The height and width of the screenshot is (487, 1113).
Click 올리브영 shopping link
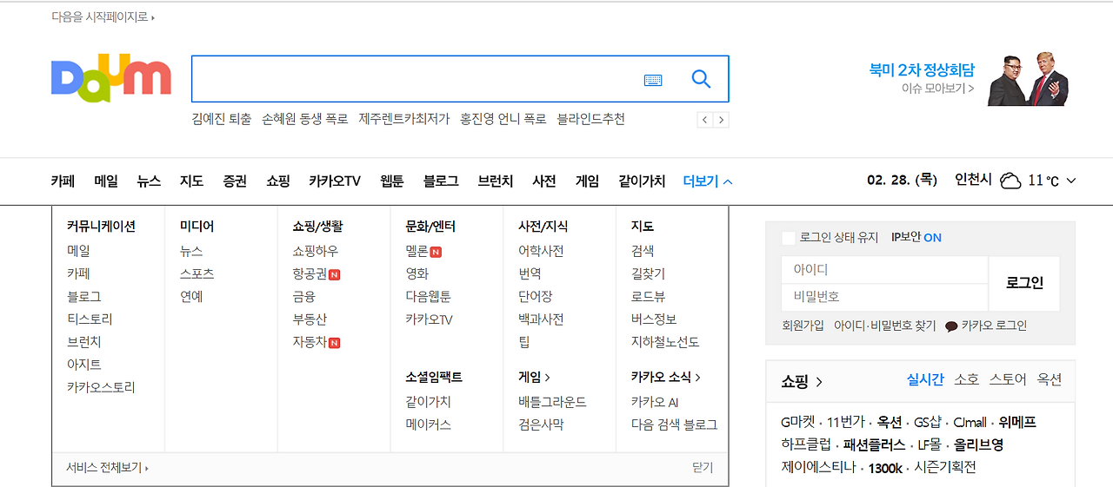(x=978, y=444)
